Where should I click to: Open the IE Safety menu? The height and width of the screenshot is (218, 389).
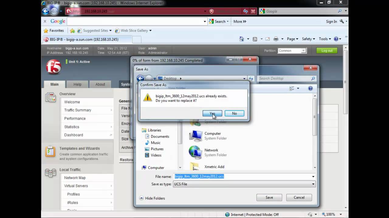(308, 39)
